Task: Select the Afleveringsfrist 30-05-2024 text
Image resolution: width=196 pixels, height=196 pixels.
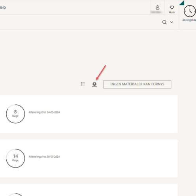Action: tap(44, 156)
